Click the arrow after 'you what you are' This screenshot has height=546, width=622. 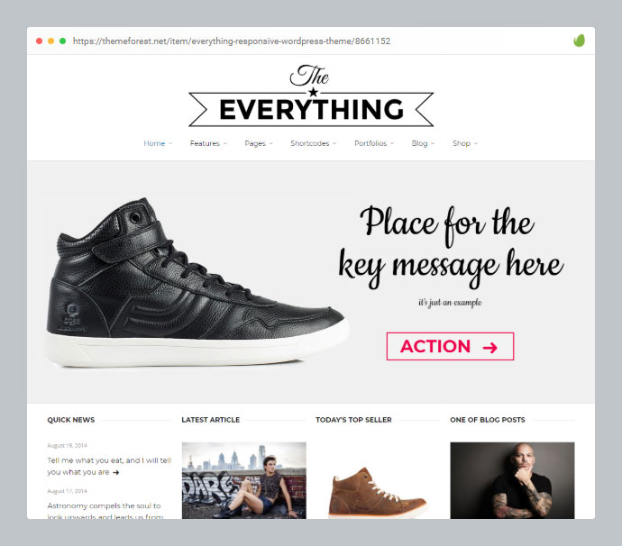[115, 472]
